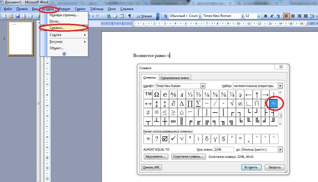Image resolution: width=318 pixels, height=182 pixels.
Task: Choose the δ delta recent symbol
Action: click(x=207, y=139)
